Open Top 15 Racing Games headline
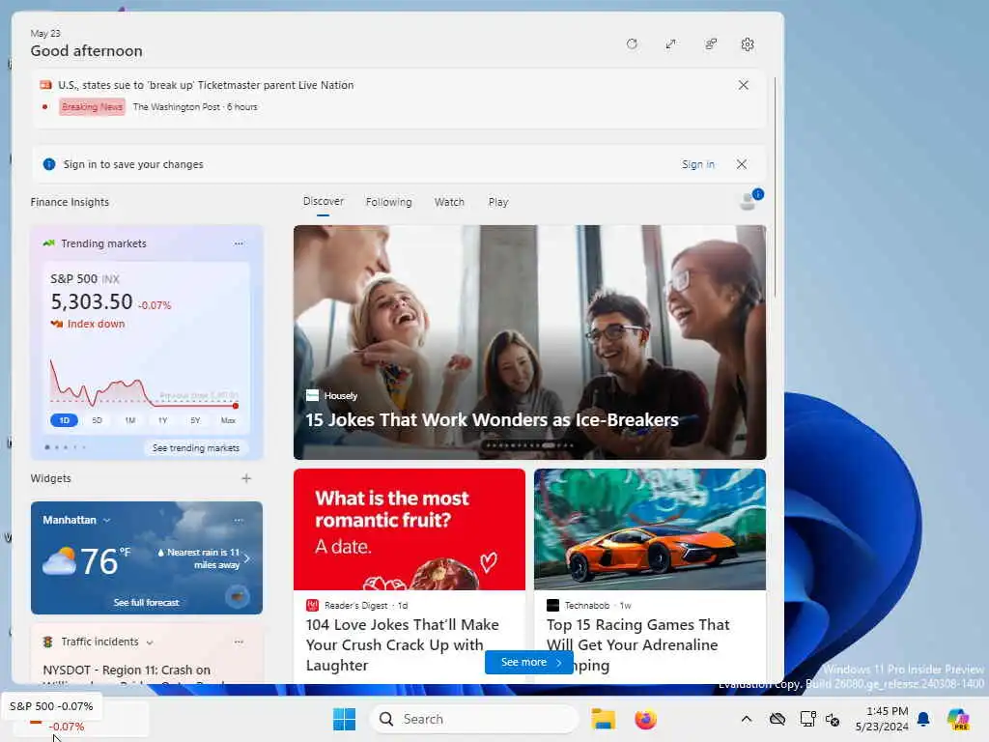 tap(637, 644)
